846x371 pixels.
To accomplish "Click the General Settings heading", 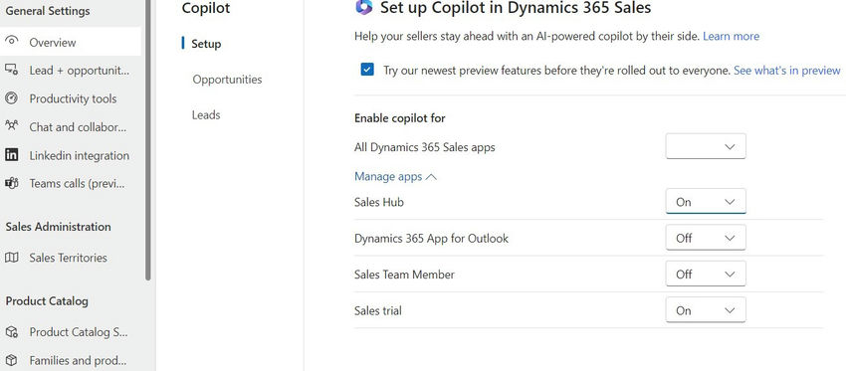I will [x=48, y=11].
